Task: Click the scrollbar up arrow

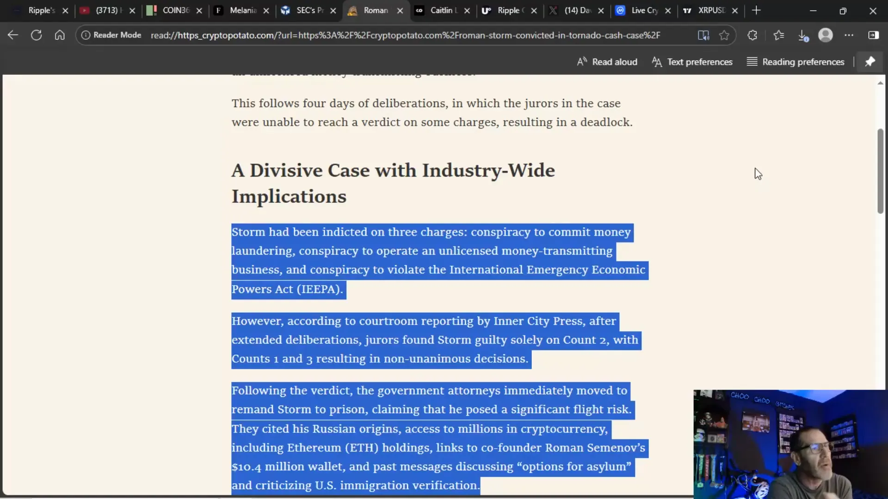Action: pos(880,83)
